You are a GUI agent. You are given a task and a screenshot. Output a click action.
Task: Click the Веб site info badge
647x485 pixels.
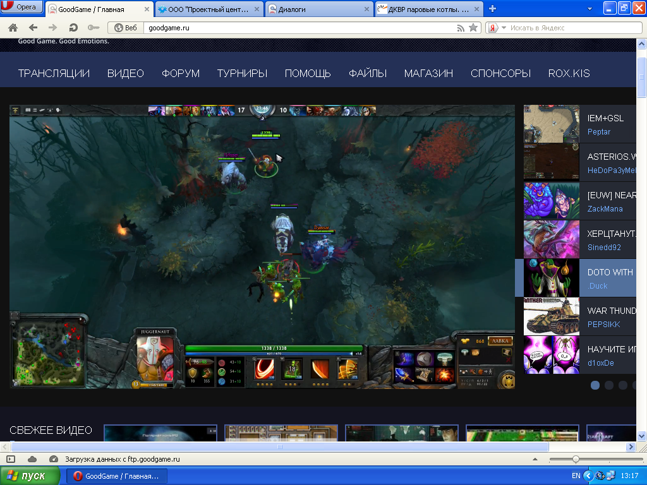point(126,28)
